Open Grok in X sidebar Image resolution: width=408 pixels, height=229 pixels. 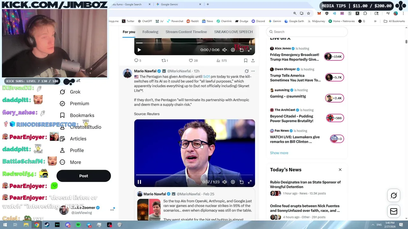(70, 92)
